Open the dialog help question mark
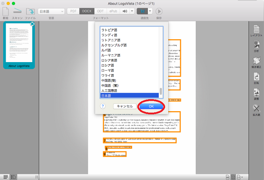This screenshot has width=264, height=180. [103, 106]
